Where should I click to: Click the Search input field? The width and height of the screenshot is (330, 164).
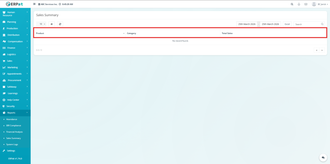pos(307,24)
